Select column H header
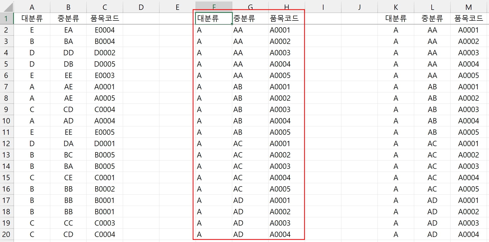The width and height of the screenshot is (489, 242). click(x=287, y=7)
